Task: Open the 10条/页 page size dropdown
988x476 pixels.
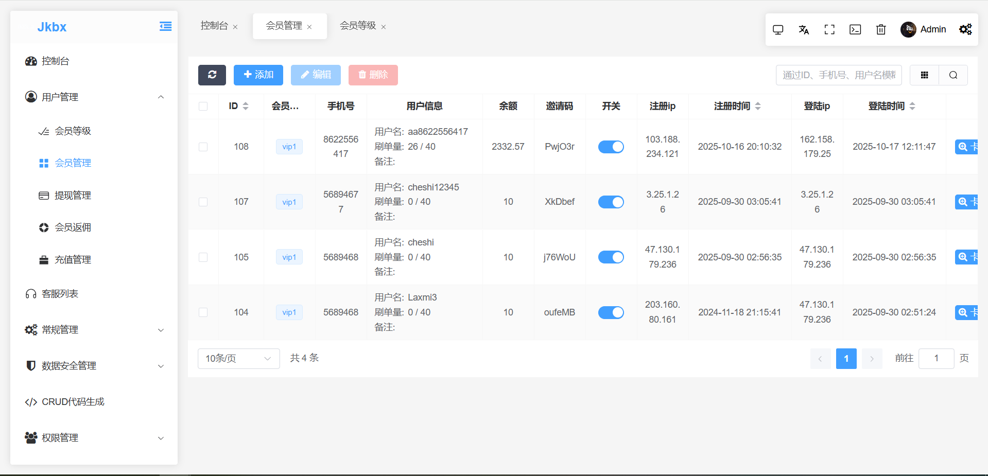Action: (238, 359)
